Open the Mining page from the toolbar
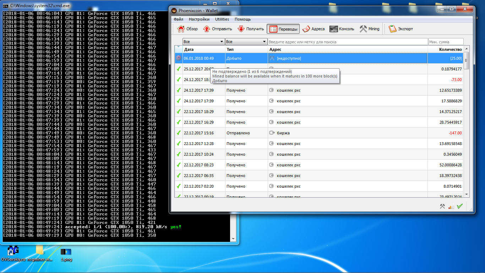This screenshot has height=273, width=485. (x=369, y=29)
